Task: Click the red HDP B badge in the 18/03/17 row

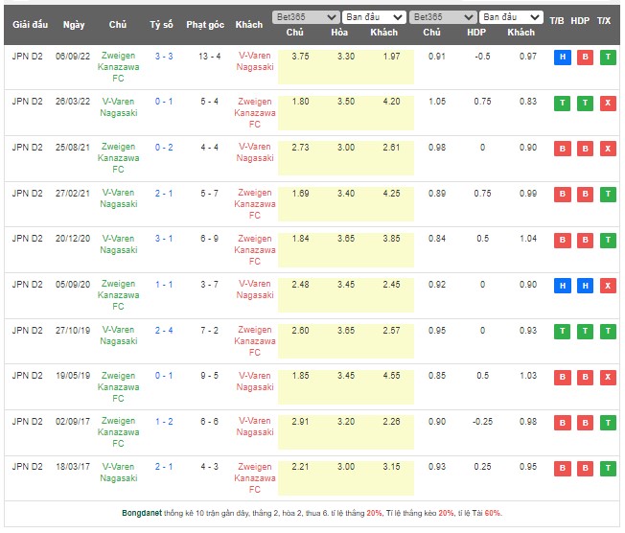Action: [x=585, y=467]
